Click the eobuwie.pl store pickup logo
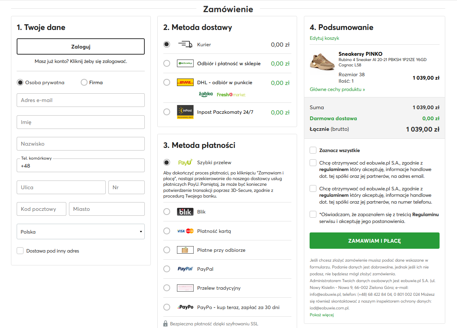The width and height of the screenshot is (457, 328). point(185,63)
